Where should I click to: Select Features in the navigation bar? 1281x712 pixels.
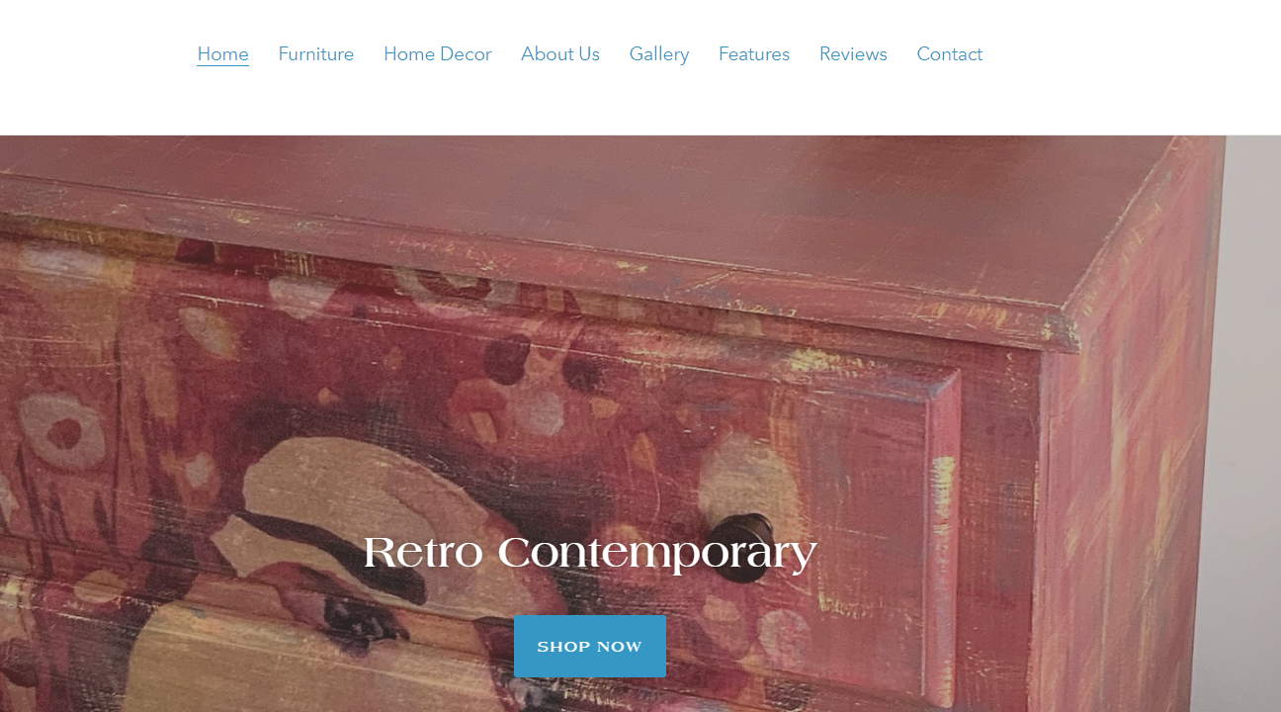[x=754, y=54]
